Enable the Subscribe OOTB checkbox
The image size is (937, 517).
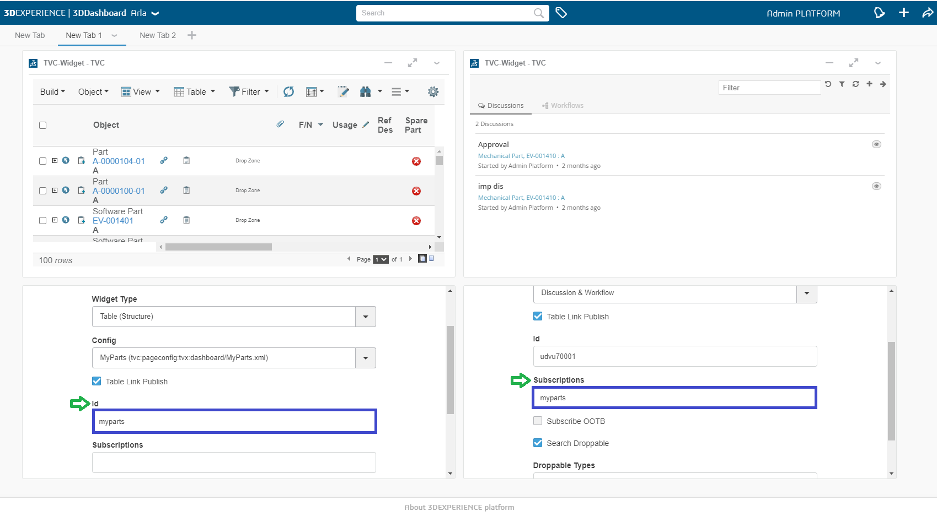coord(538,421)
